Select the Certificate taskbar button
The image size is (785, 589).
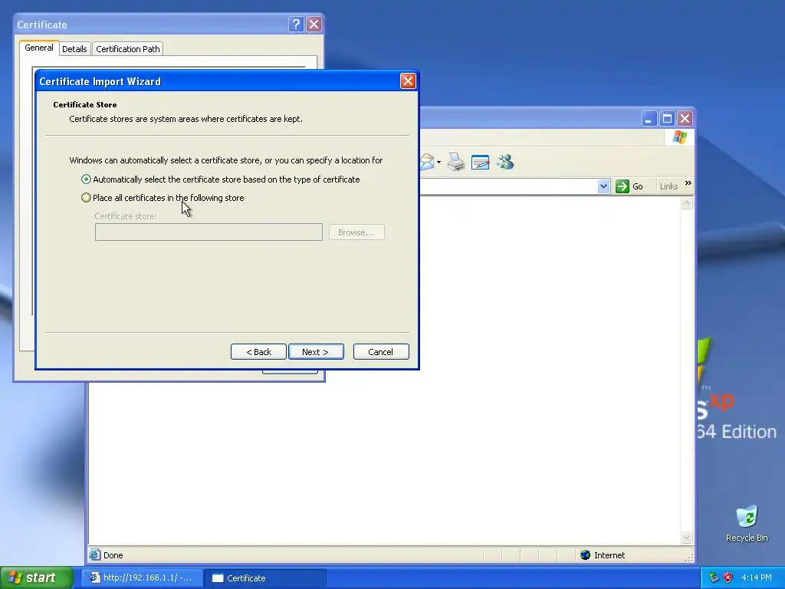click(266, 578)
